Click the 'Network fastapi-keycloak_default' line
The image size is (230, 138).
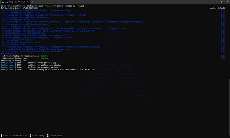[21, 56]
